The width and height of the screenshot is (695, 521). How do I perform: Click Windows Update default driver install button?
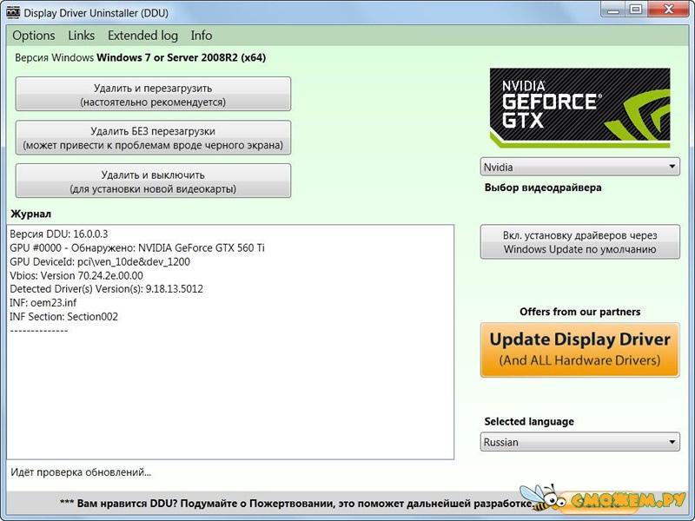579,242
